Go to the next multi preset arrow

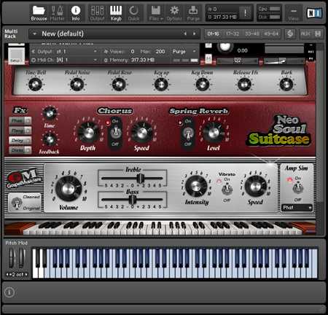(195, 34)
